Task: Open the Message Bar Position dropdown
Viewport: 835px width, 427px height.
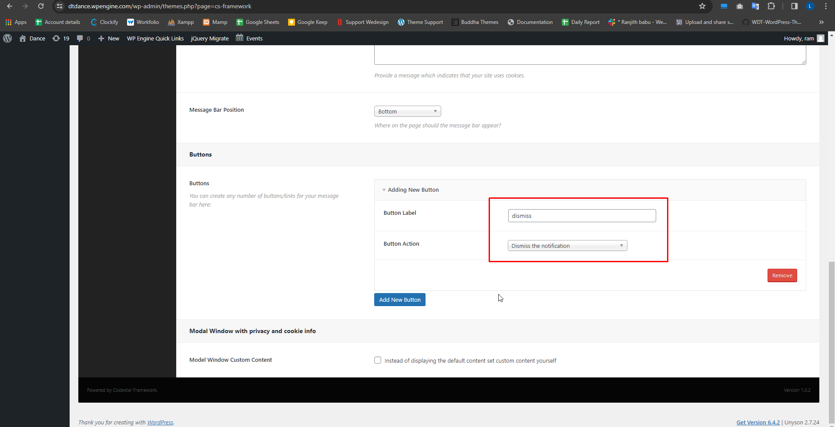Action: tap(407, 111)
